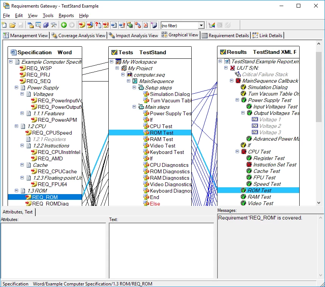Click the checkmark icon in Tests header
This screenshot has height=287, width=325.
114,52
